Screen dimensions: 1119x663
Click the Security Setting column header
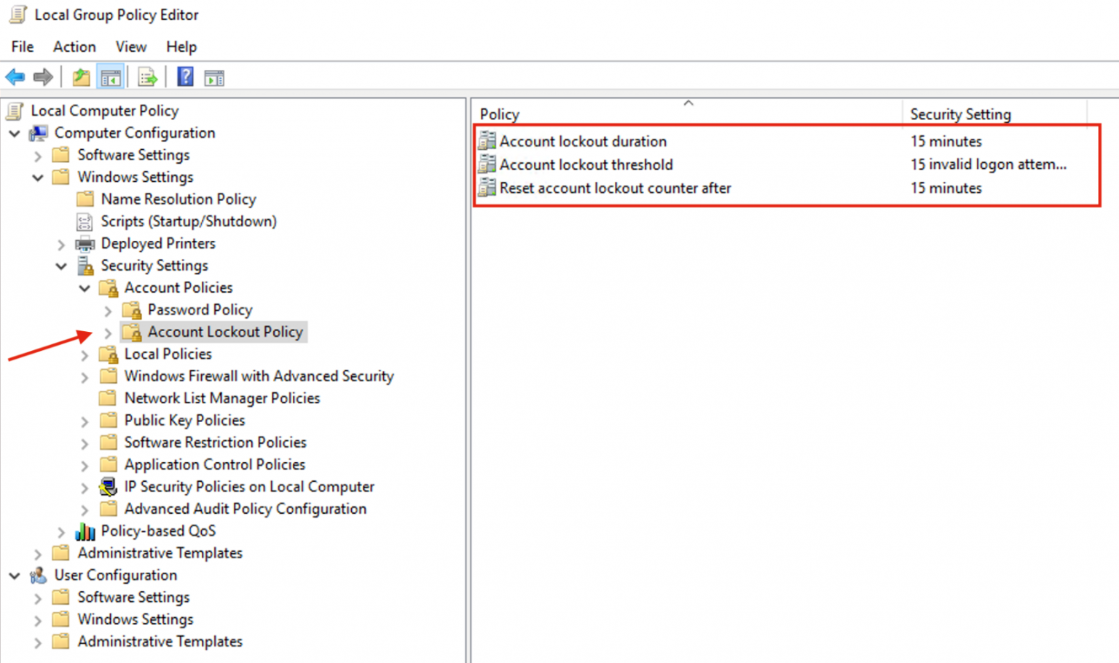coord(960,114)
